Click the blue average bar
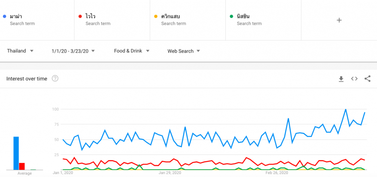The height and width of the screenshot is (177, 377). (x=16, y=153)
